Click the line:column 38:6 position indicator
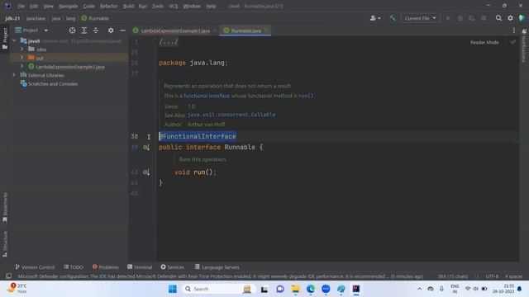The image size is (529, 297). click(453, 276)
